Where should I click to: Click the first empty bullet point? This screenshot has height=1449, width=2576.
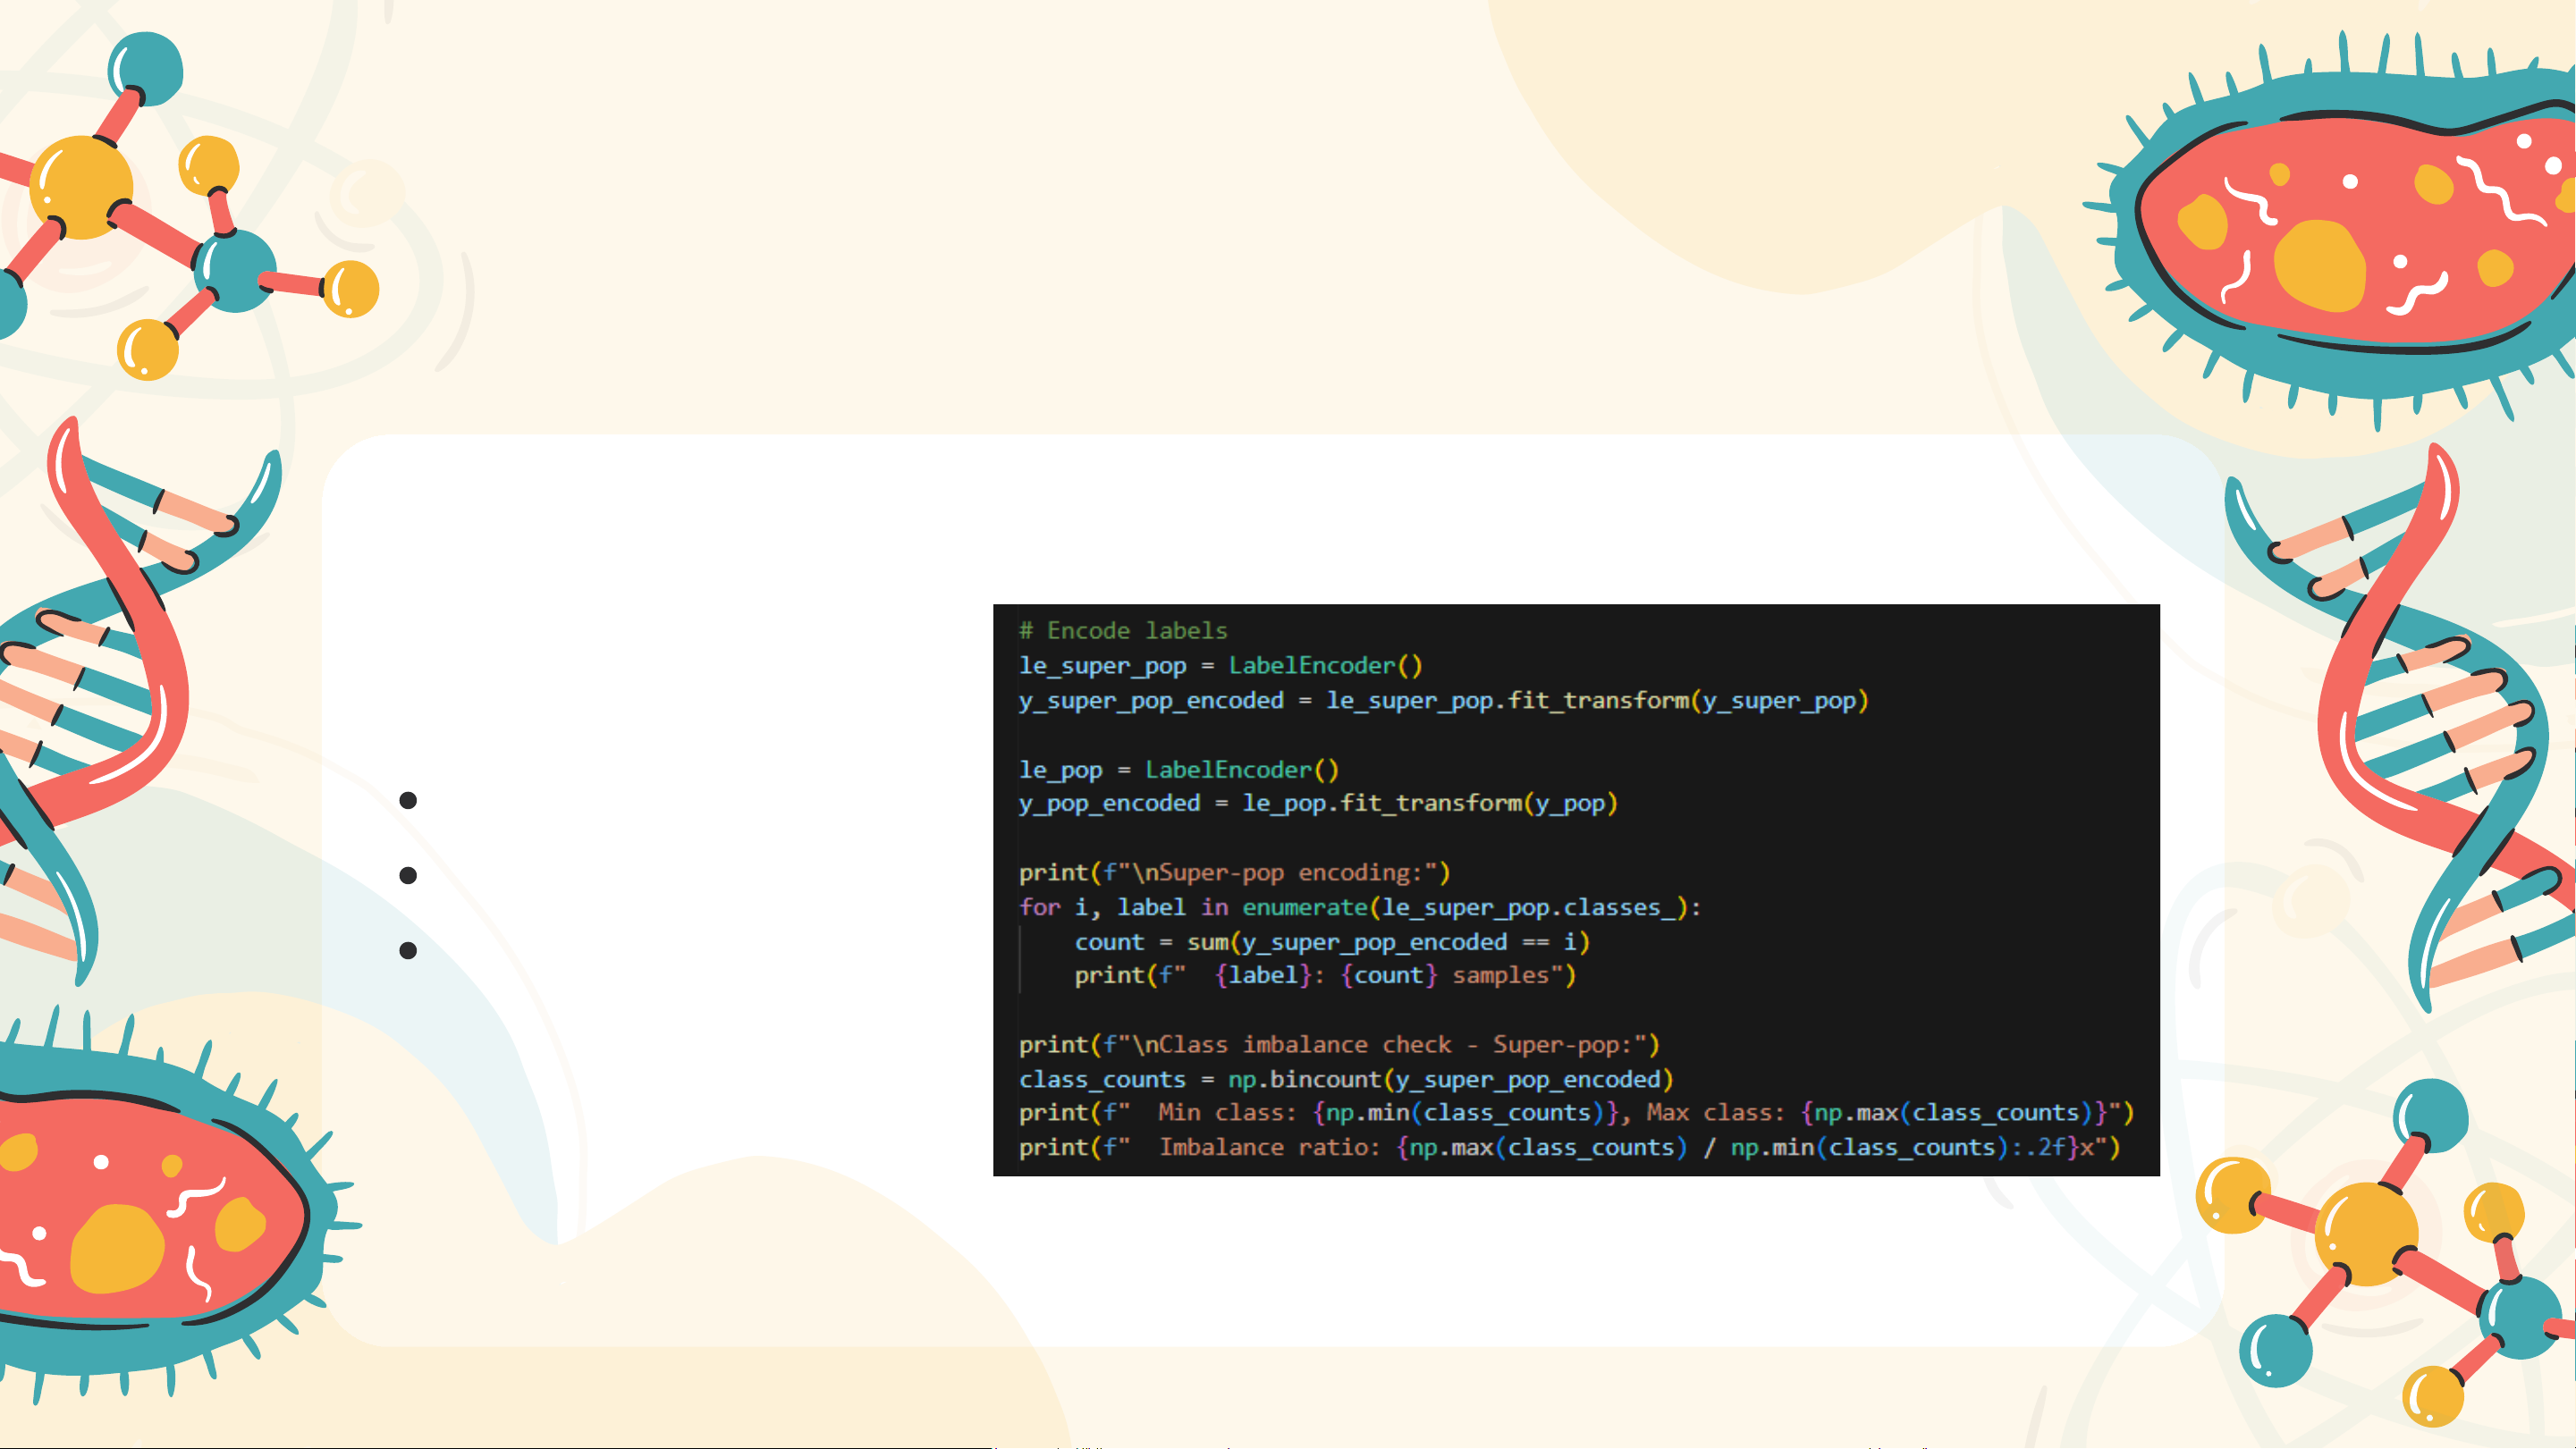[x=408, y=800]
